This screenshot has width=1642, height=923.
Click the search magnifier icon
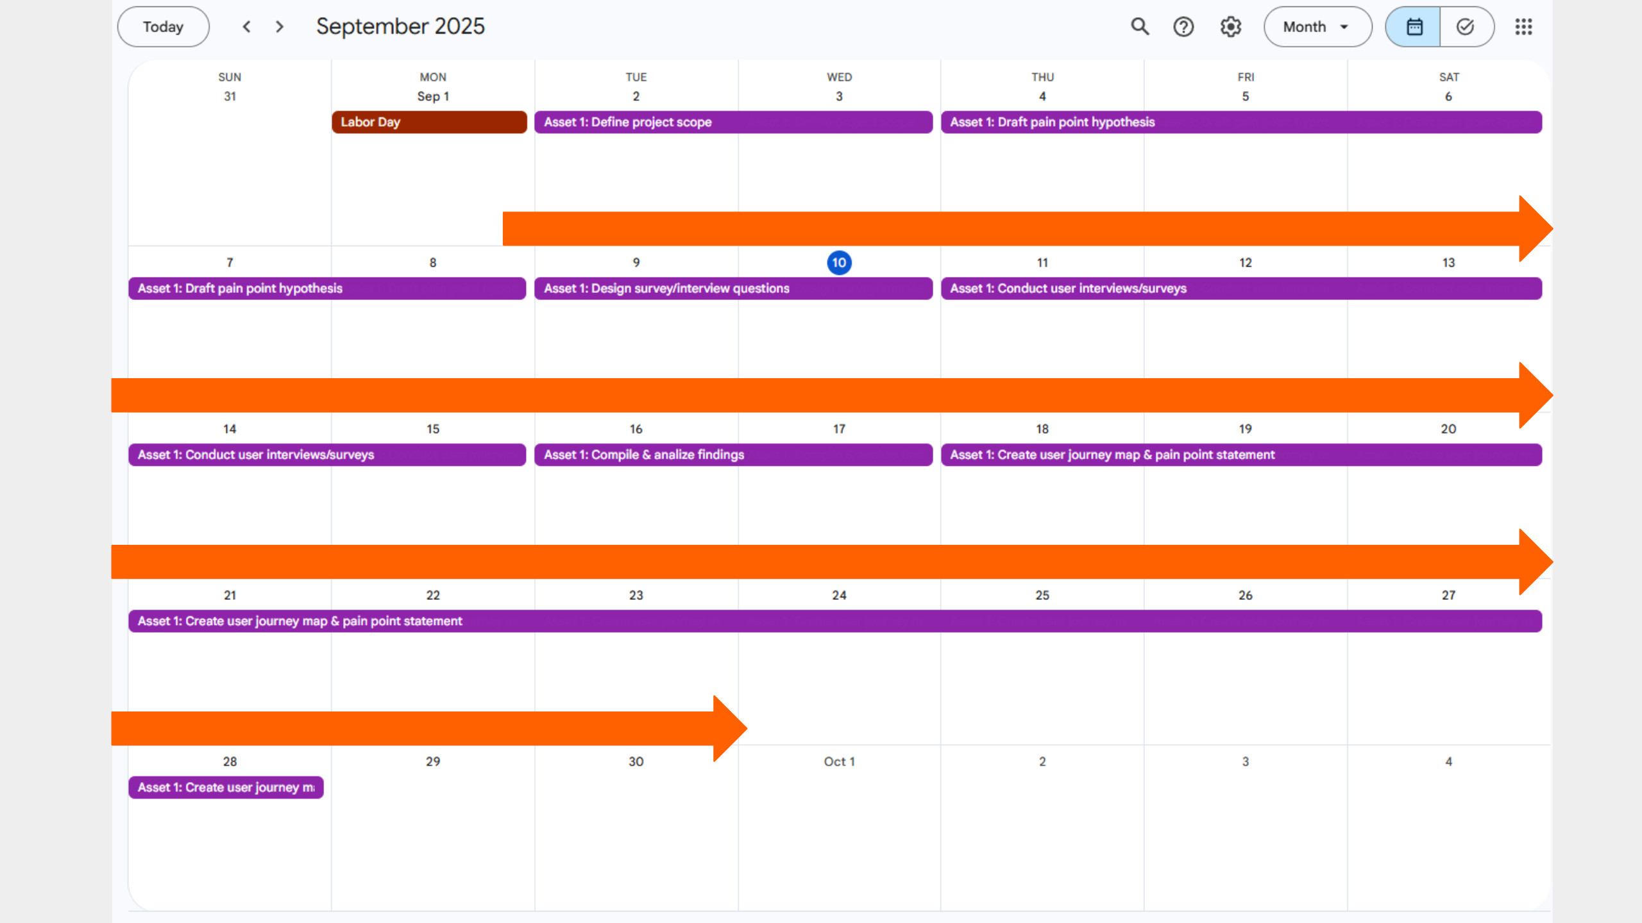point(1140,27)
